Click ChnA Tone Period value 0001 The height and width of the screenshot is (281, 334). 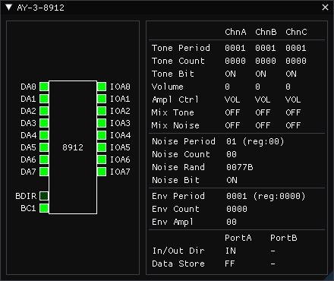pos(235,48)
